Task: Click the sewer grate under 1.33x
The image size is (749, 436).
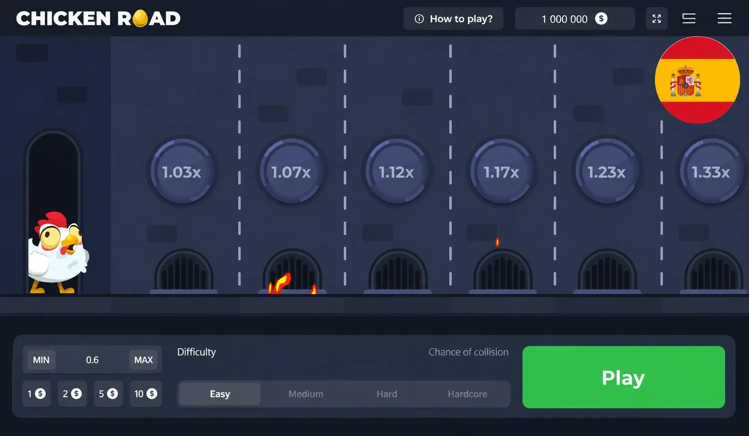Action: point(713,271)
